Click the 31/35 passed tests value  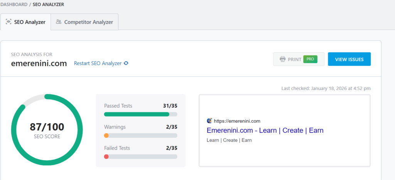[170, 106]
